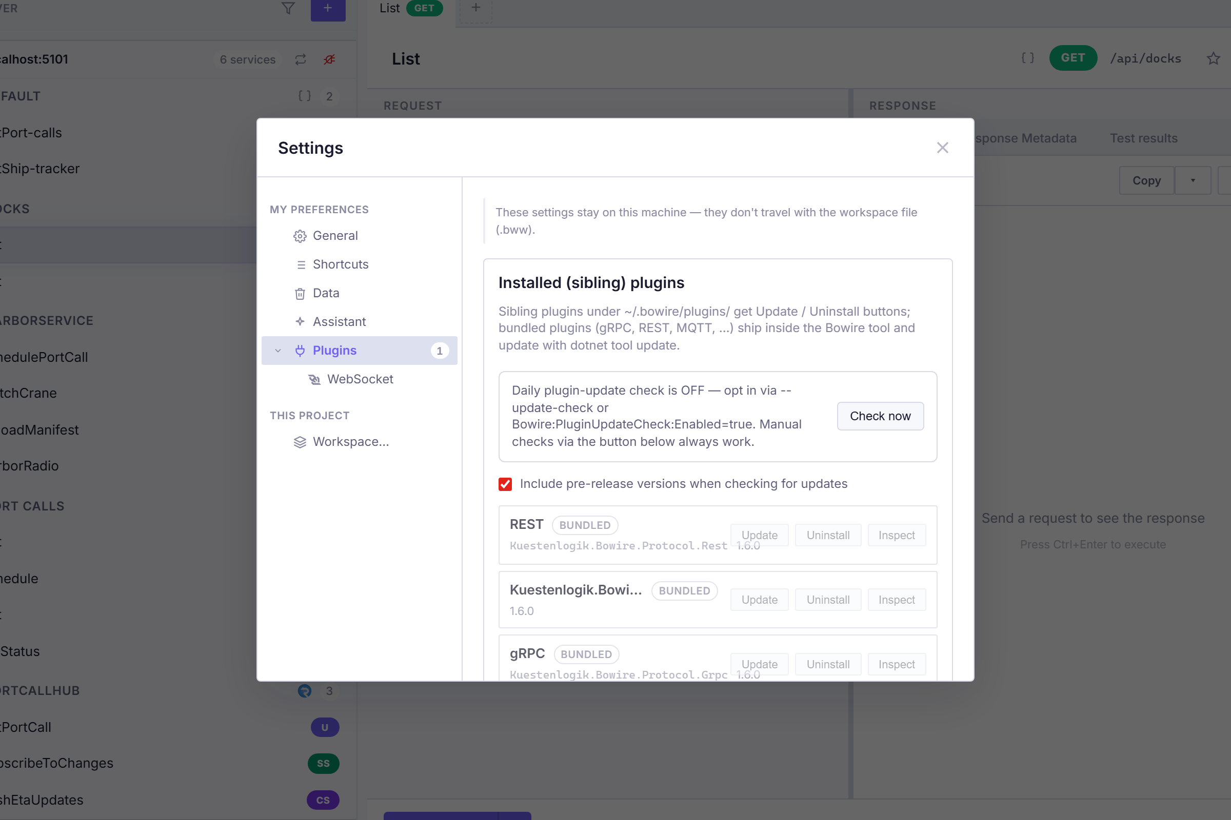Click the refresh services icon
This screenshot has height=820, width=1231.
click(301, 59)
